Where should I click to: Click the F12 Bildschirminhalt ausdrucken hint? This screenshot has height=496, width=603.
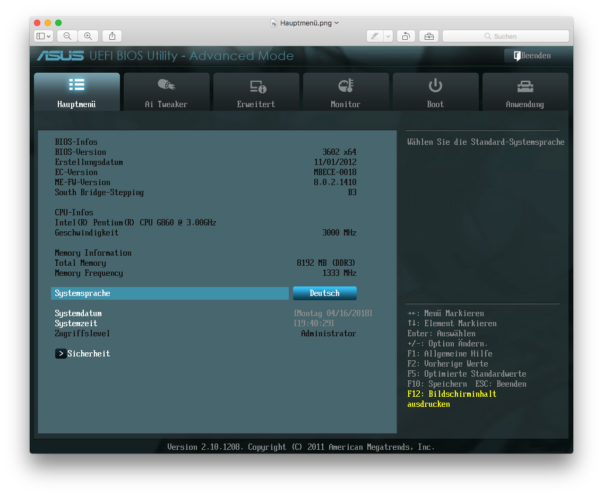(452, 399)
